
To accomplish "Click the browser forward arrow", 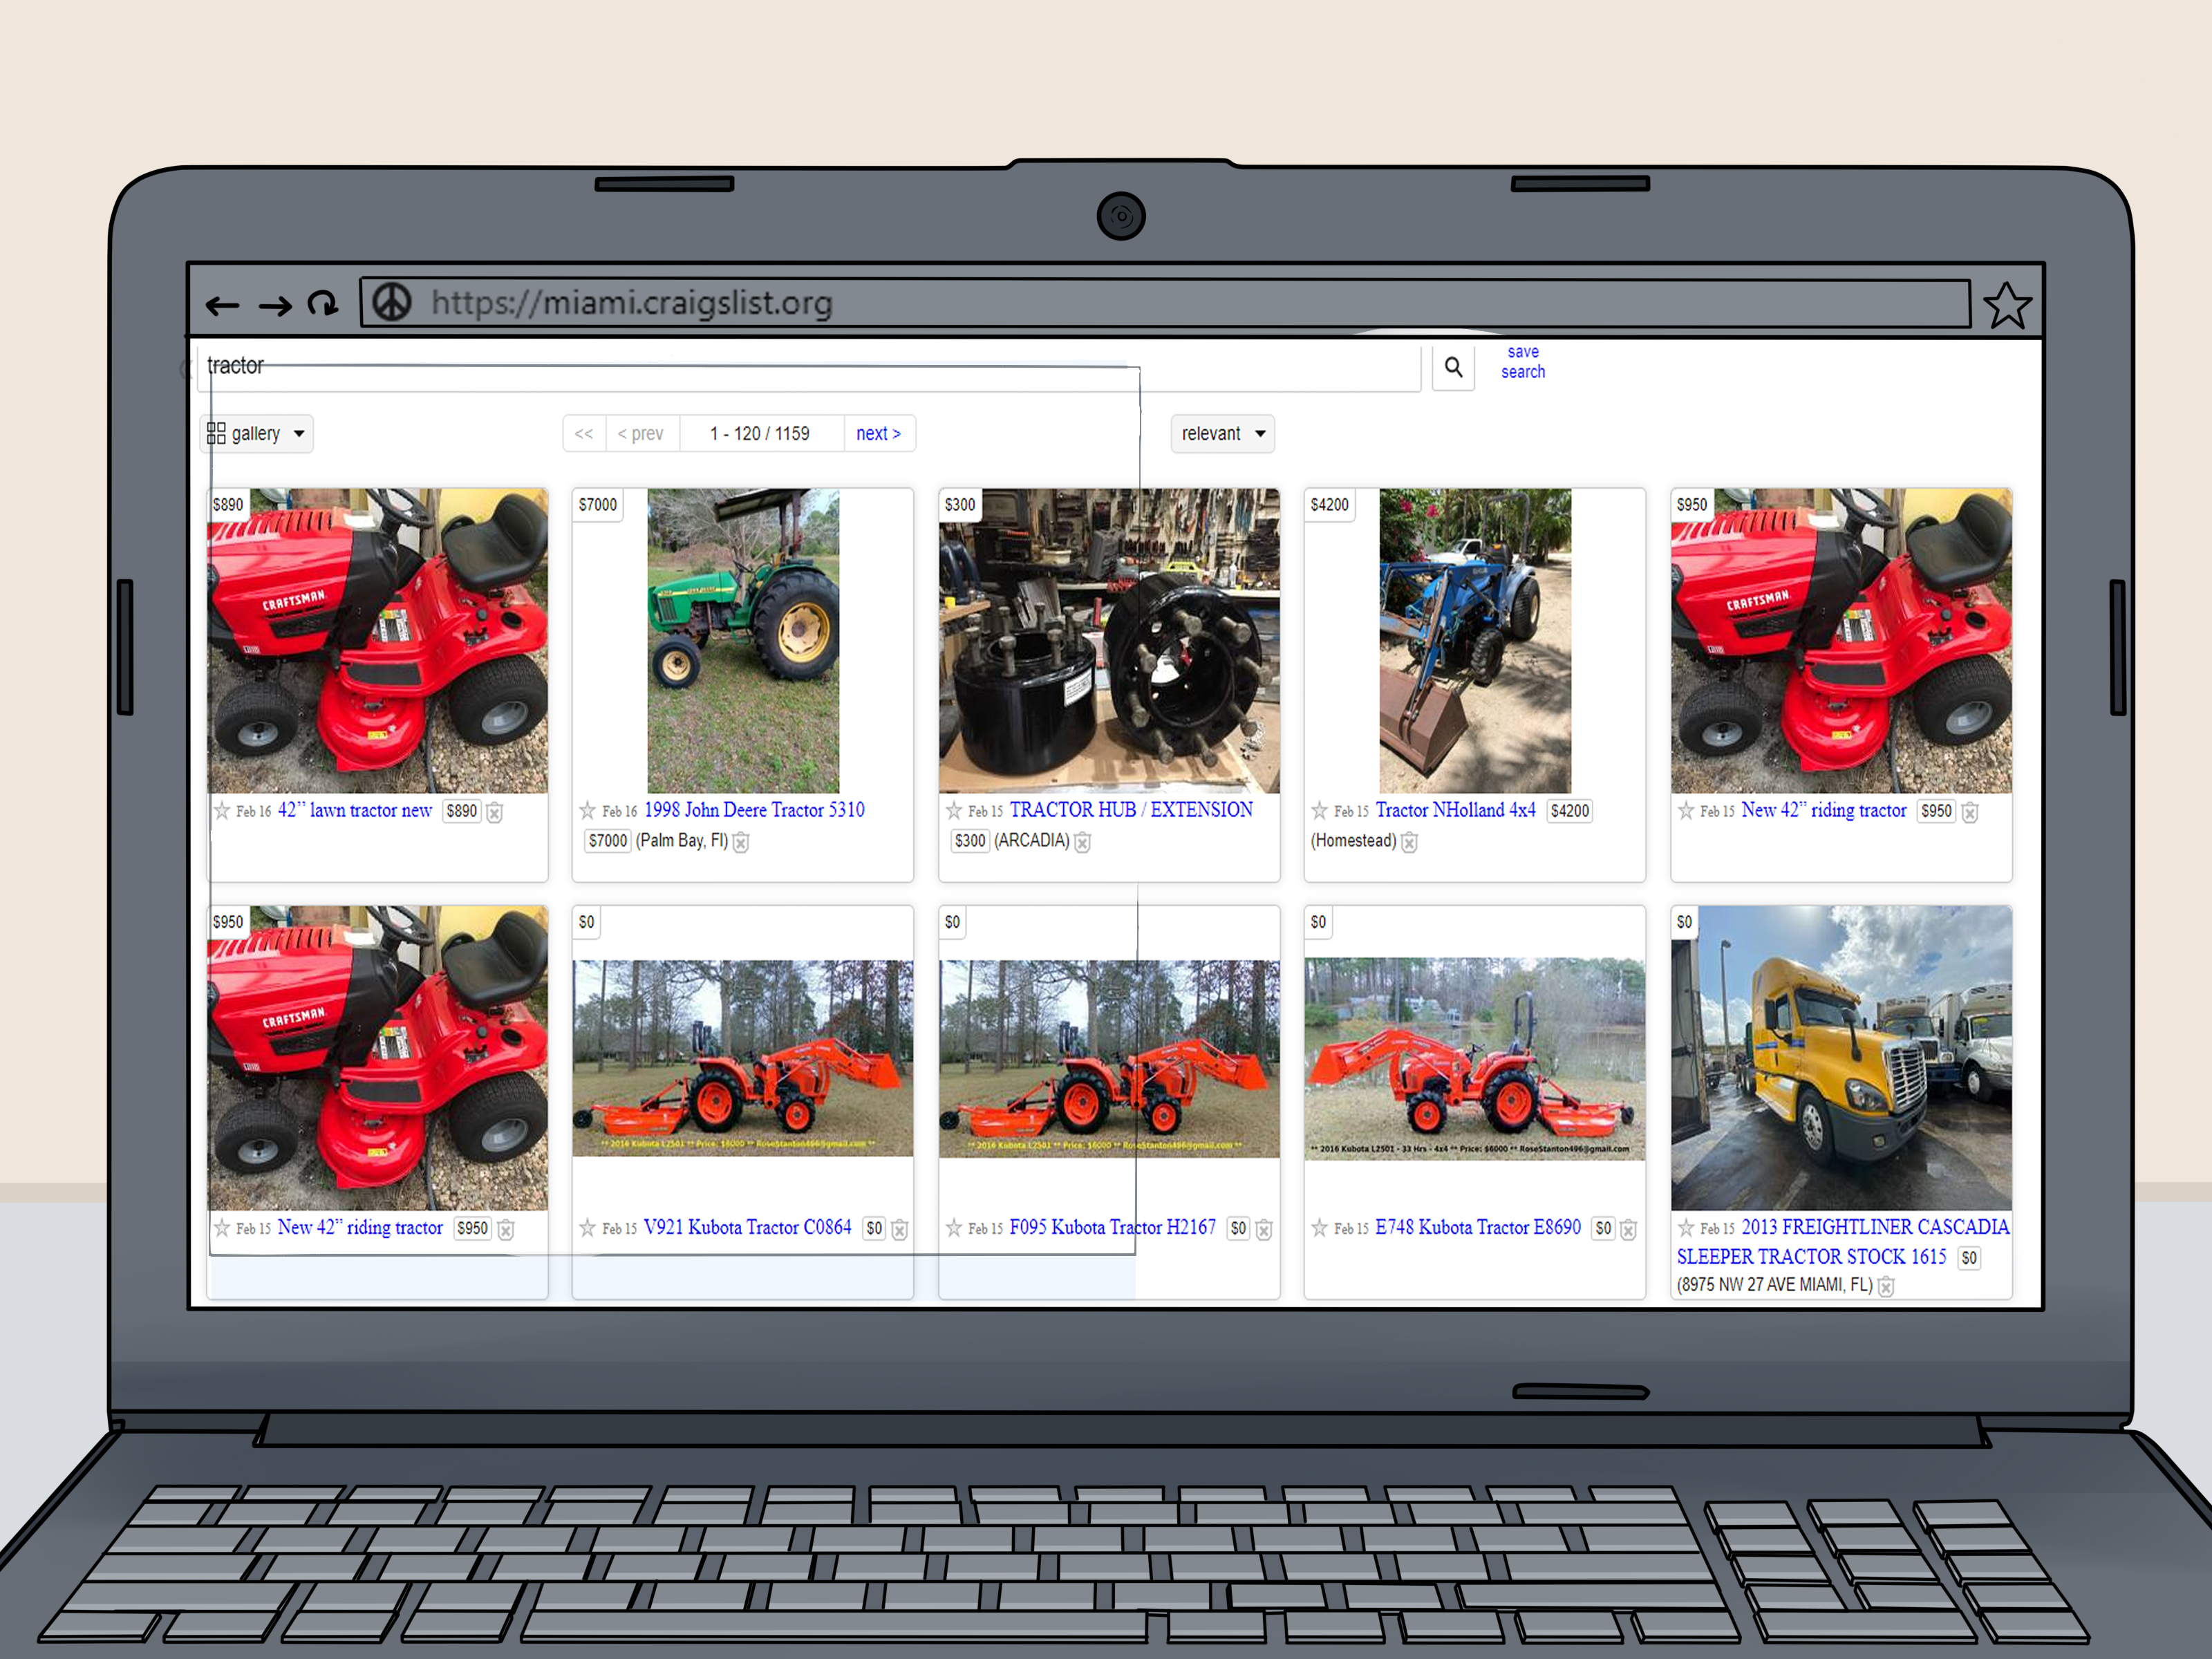I will click(275, 305).
